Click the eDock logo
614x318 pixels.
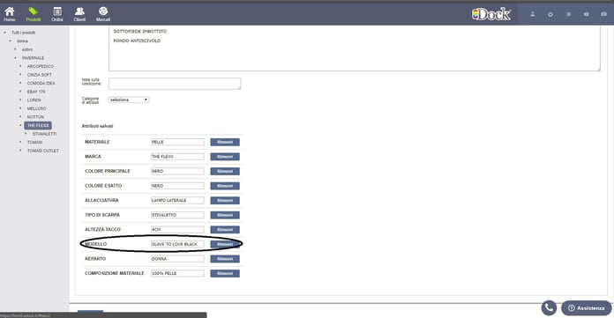click(491, 14)
